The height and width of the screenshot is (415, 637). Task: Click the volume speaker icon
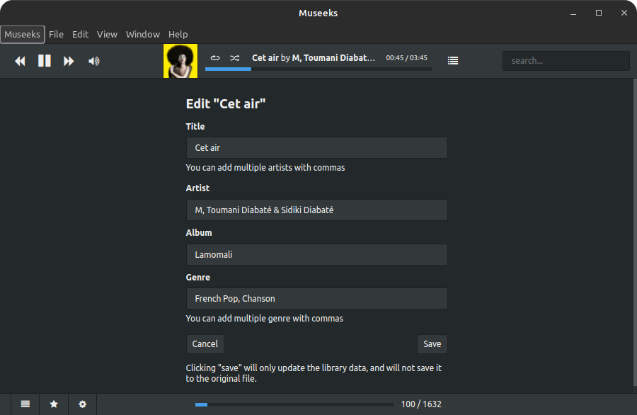point(93,61)
